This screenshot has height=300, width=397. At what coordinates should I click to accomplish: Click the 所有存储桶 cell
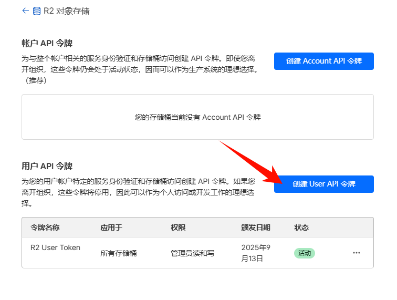pyautogui.click(x=119, y=253)
